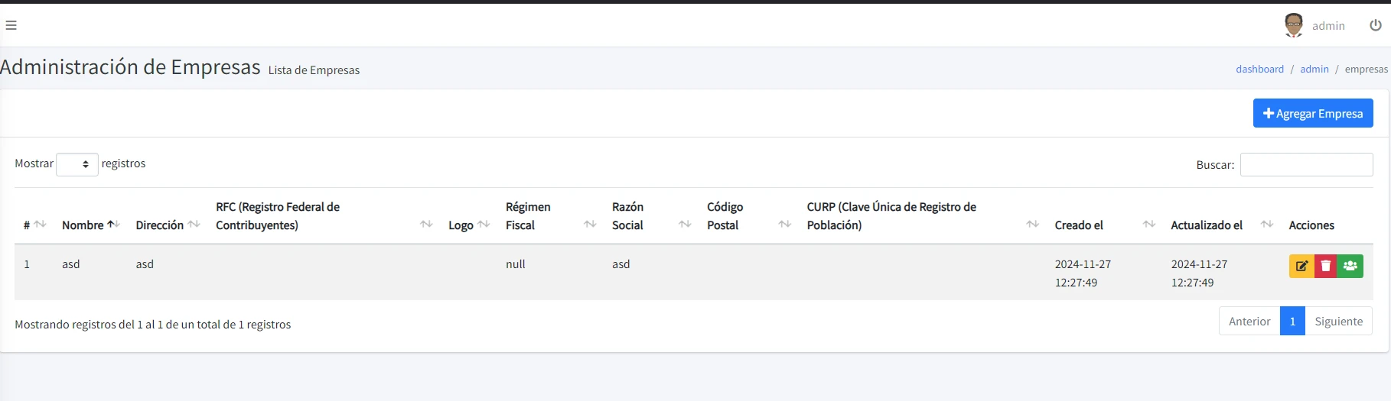The image size is (1391, 401).
Task: Sort by Régimen Fiscal column
Action: click(551, 216)
